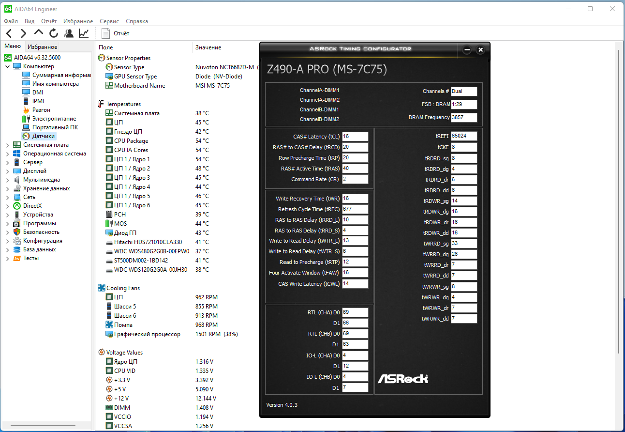Click the DMI tree item icon
Image resolution: width=625 pixels, height=432 pixels.
(x=26, y=93)
